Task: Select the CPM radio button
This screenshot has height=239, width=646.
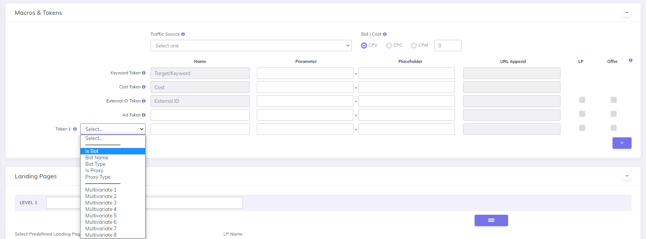Action: (x=413, y=46)
